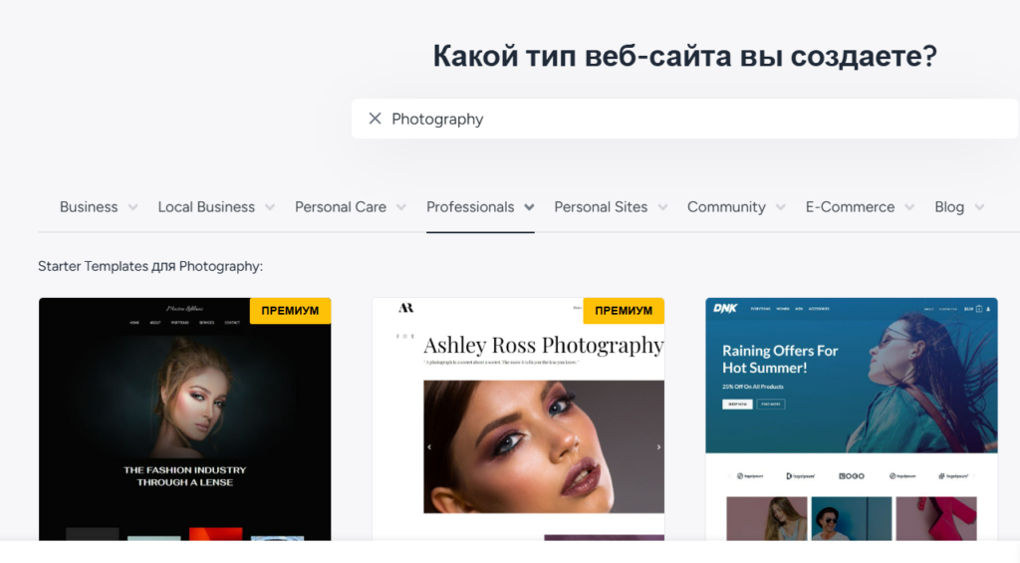This screenshot has width=1020, height=563.
Task: Click the right arrow on Ashley Ross slider
Action: [658, 447]
